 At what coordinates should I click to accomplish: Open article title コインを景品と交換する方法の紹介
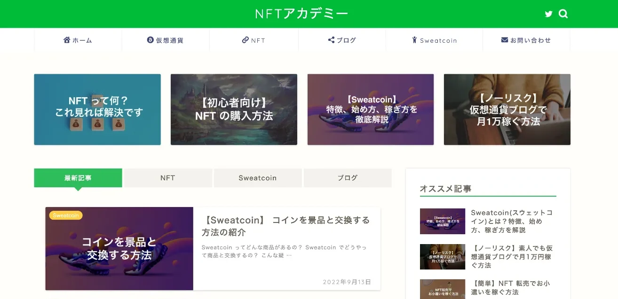286,226
